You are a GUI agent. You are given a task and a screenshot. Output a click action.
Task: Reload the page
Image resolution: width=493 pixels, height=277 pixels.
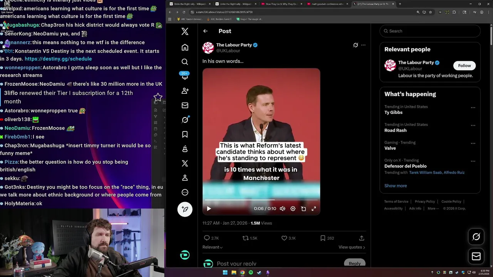184,12
